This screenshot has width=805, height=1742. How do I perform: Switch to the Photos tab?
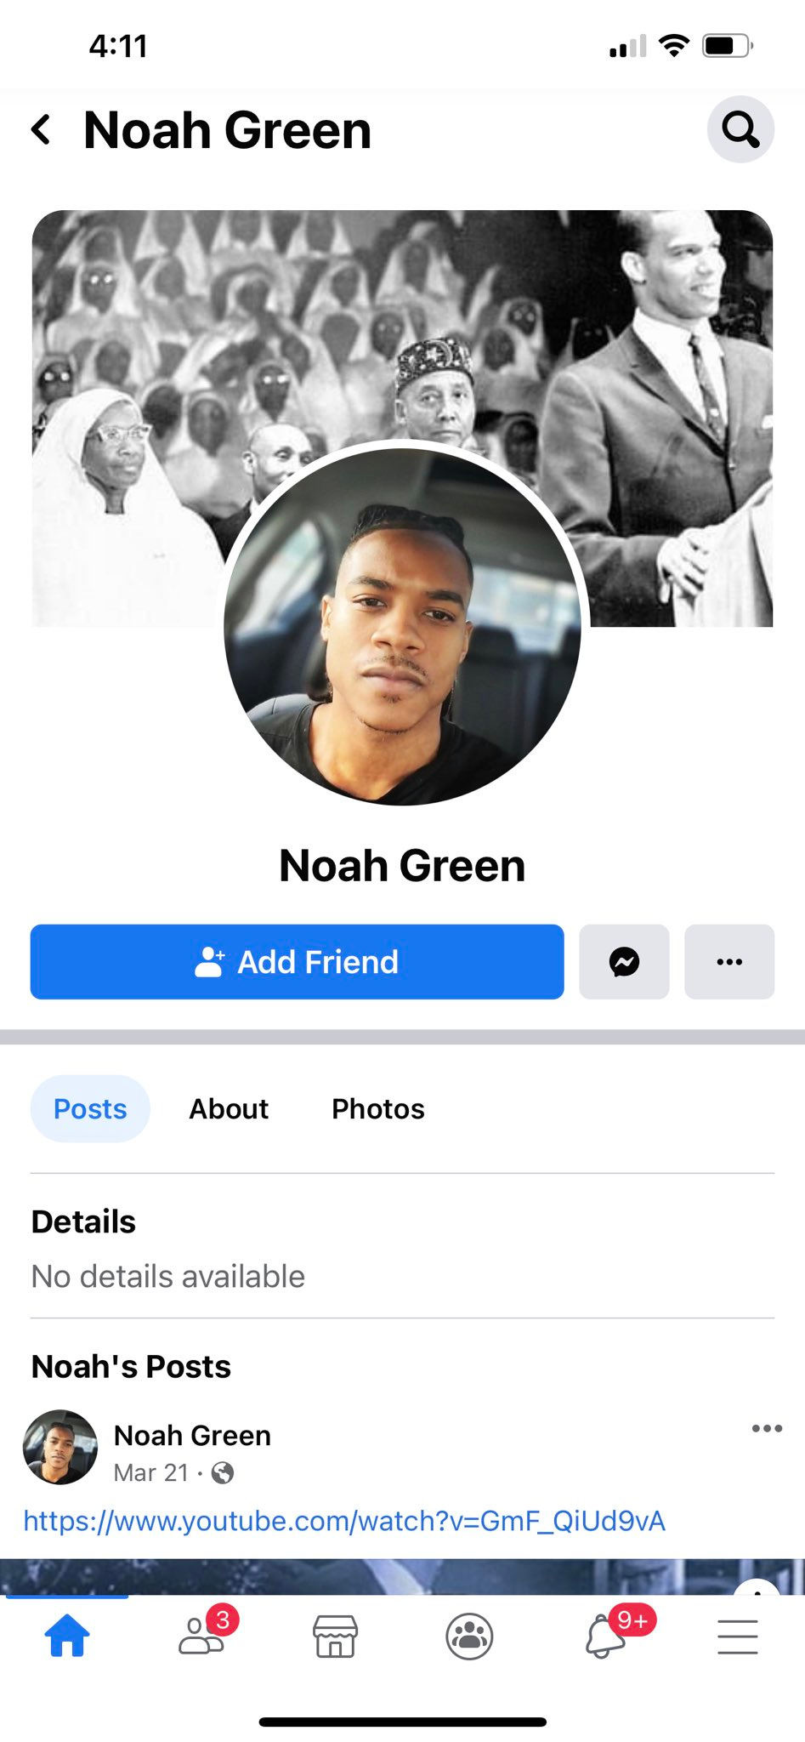pos(377,1108)
